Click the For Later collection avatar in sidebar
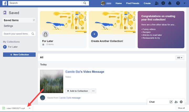This screenshot has width=189, height=112. pos(5,47)
